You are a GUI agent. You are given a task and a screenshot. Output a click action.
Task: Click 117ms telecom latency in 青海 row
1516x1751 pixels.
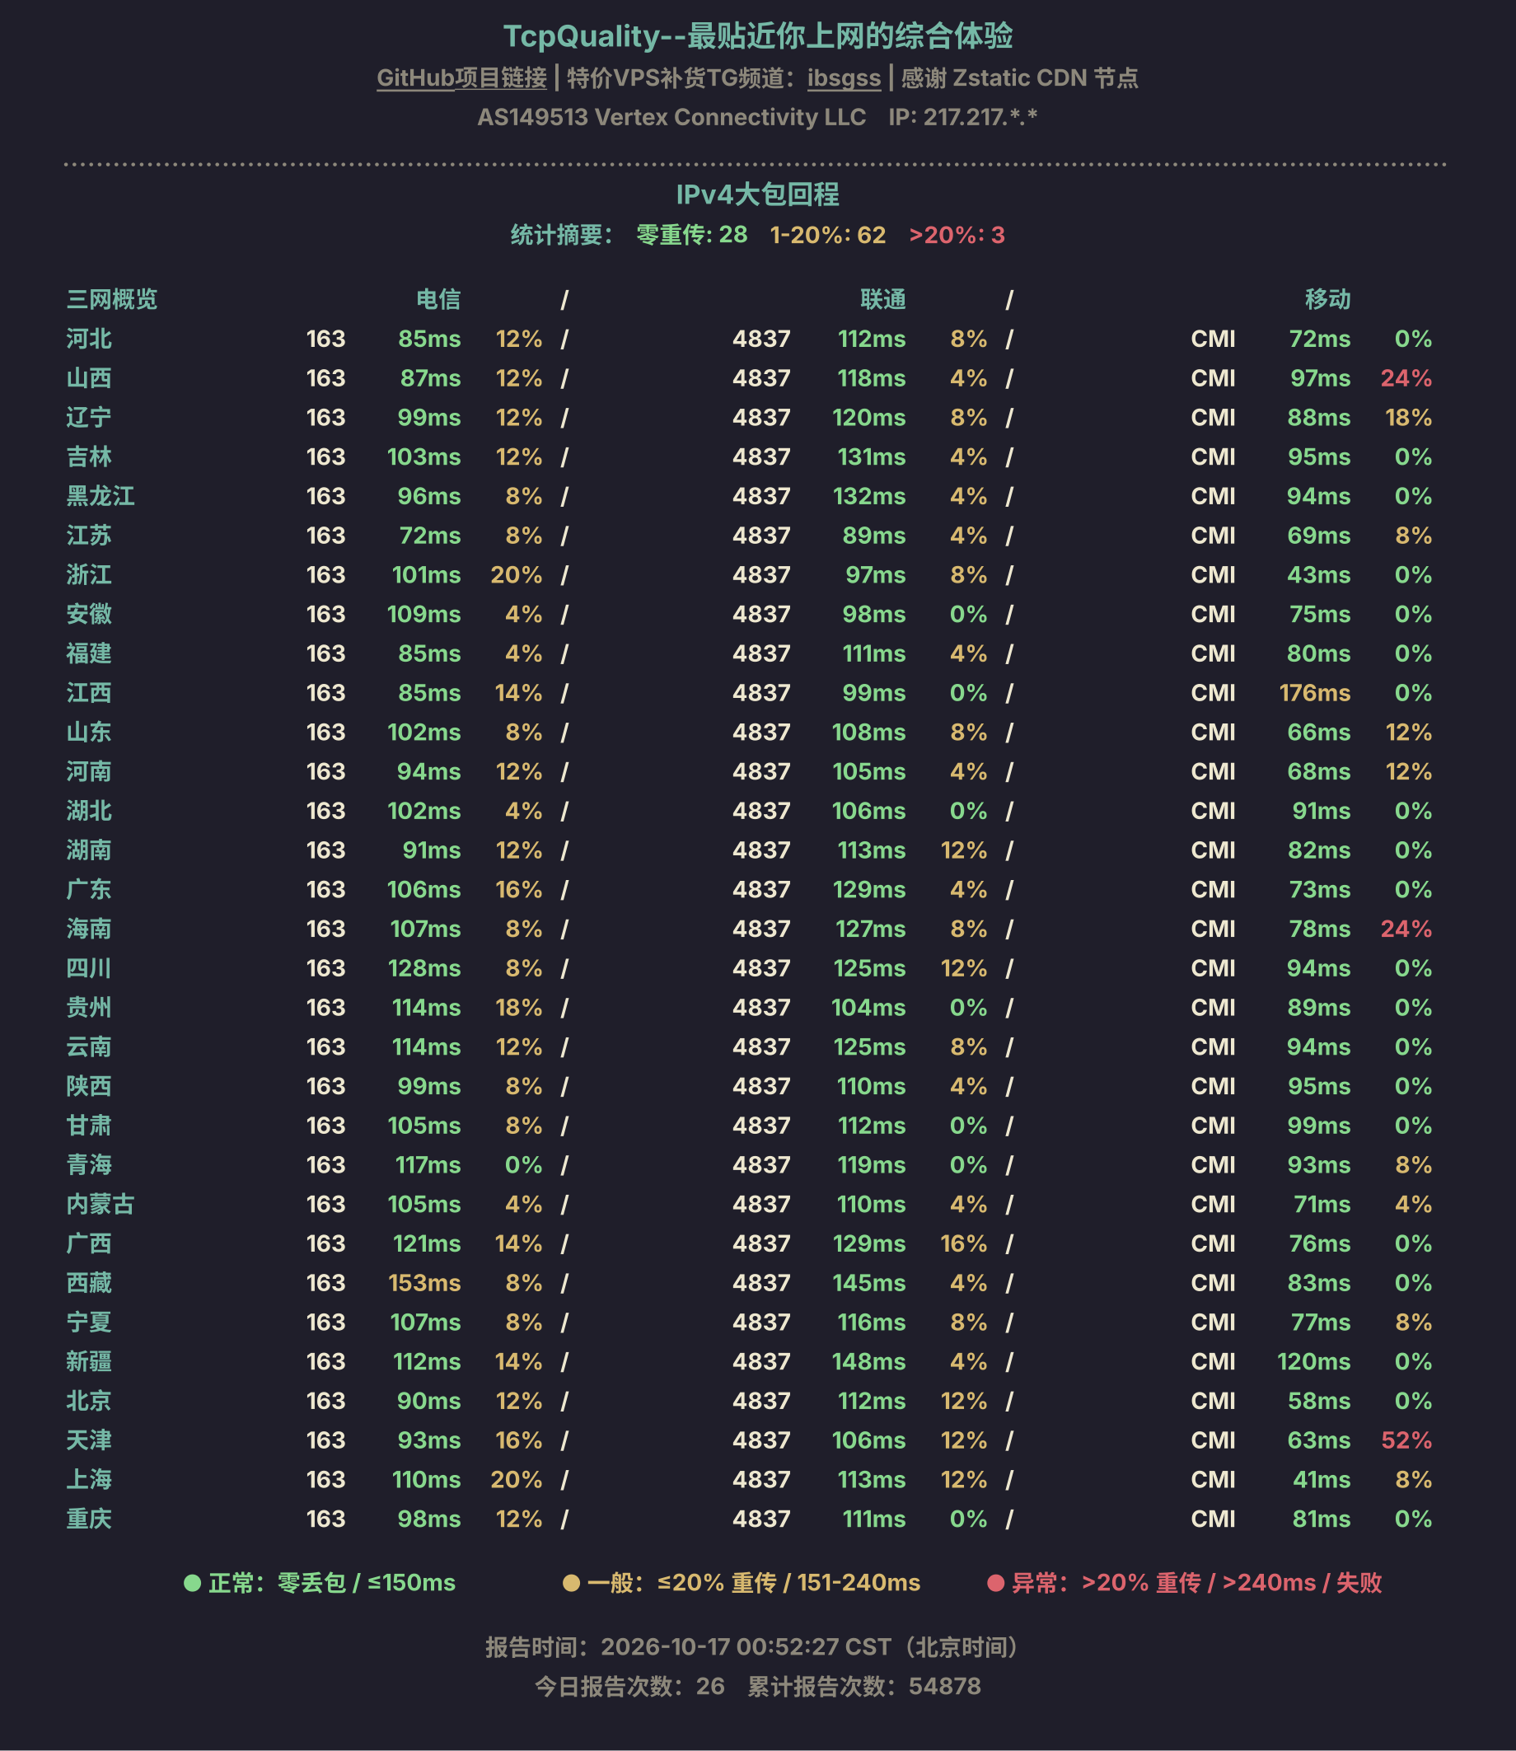click(x=428, y=1165)
